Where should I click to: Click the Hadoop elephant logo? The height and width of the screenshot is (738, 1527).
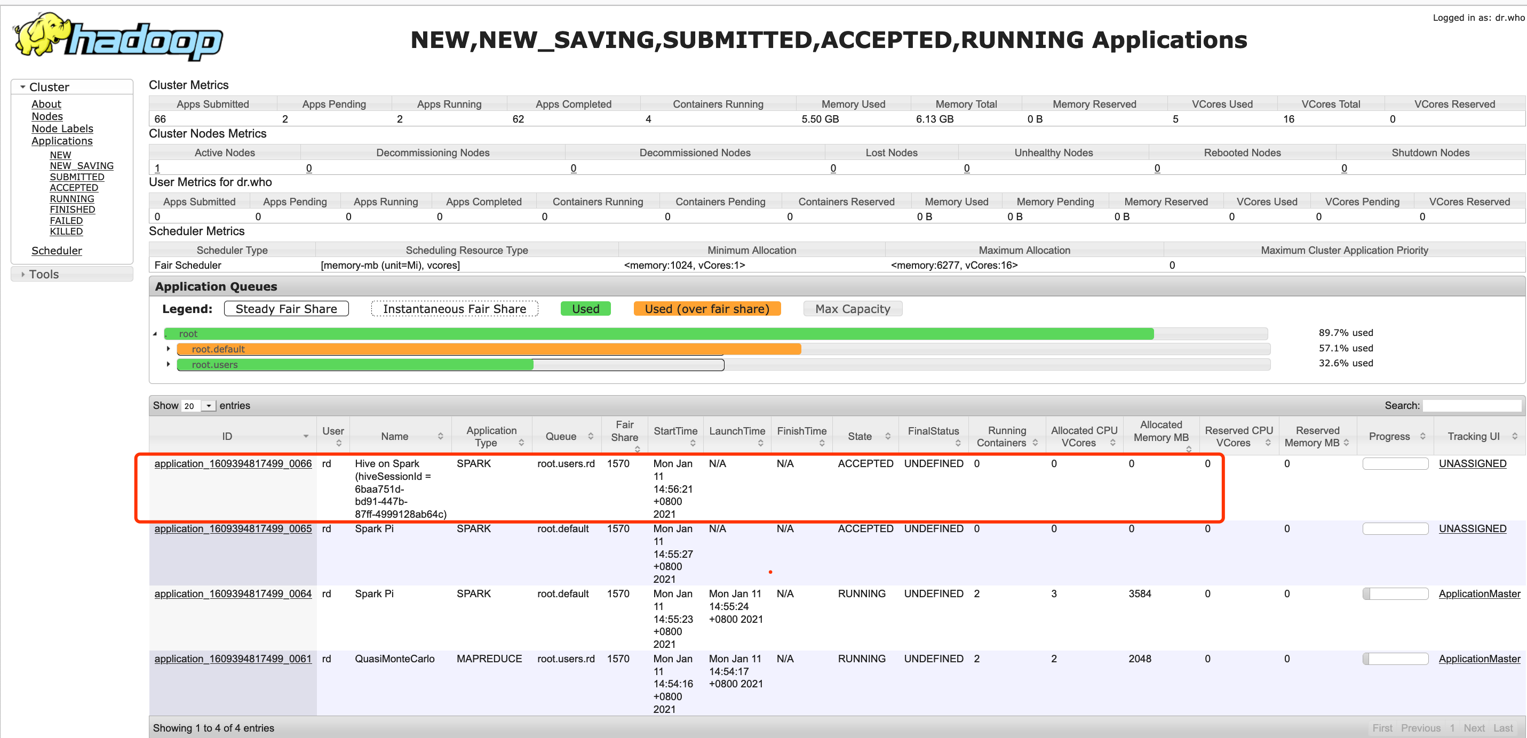click(x=117, y=37)
